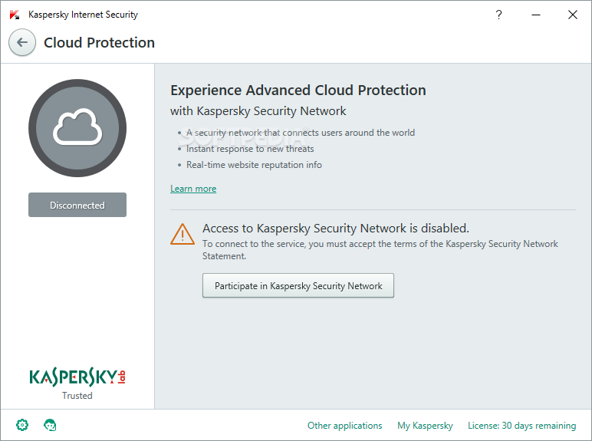Open settings via the gear icon
592x441 pixels.
(22, 425)
